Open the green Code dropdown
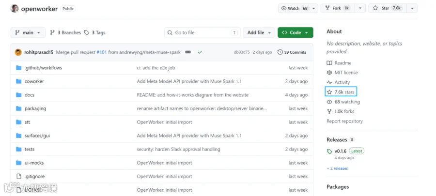 (296, 32)
